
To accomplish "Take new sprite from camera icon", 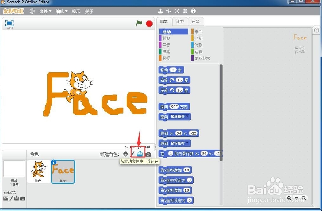I will click(148, 154).
